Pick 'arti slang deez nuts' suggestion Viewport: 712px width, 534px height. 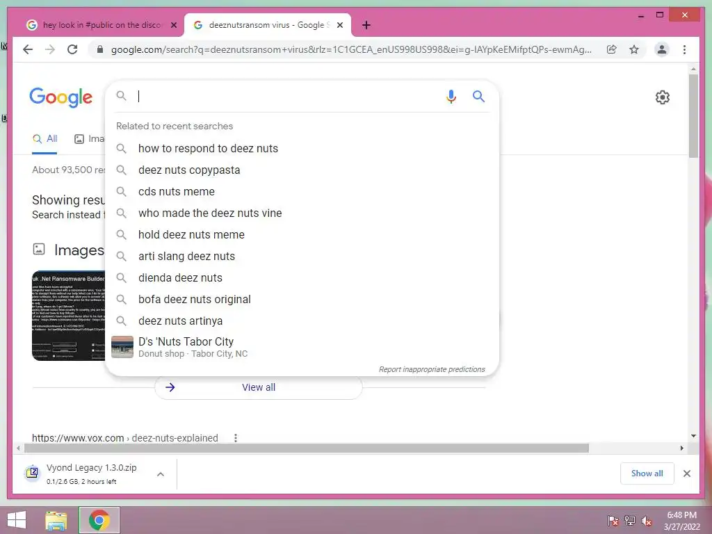pos(186,256)
